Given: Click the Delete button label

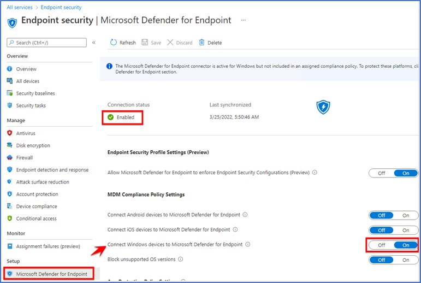Looking at the screenshot, I should [x=215, y=43].
